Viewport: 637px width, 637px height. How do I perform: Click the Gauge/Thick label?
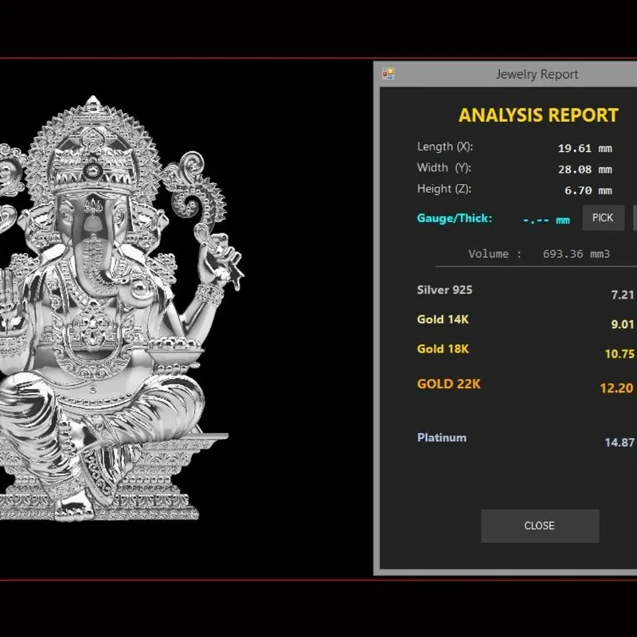coord(455,218)
